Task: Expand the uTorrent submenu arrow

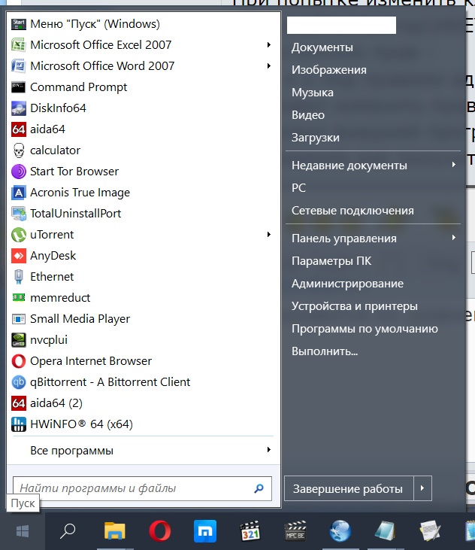Action: (x=268, y=234)
